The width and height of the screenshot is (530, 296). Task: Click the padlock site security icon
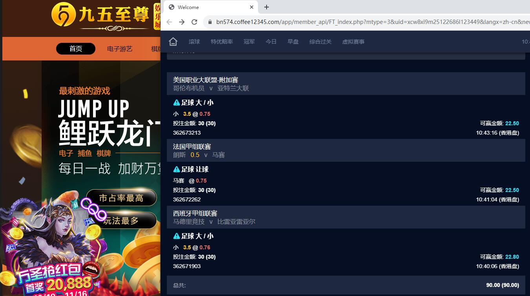pyautogui.click(x=210, y=22)
